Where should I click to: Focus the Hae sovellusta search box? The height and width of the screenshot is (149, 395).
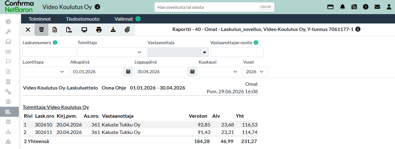point(214,7)
